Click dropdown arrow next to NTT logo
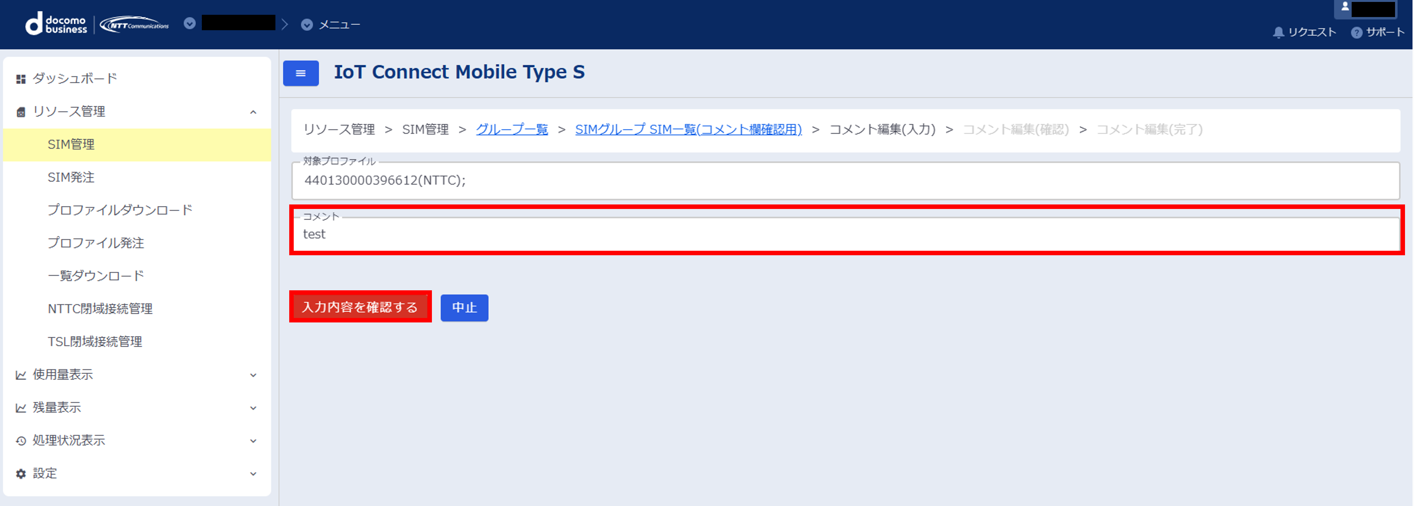The height and width of the screenshot is (506, 1414). tap(189, 23)
